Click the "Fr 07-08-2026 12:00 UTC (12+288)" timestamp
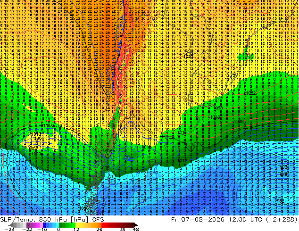The image size is (299, 231). pos(234,220)
